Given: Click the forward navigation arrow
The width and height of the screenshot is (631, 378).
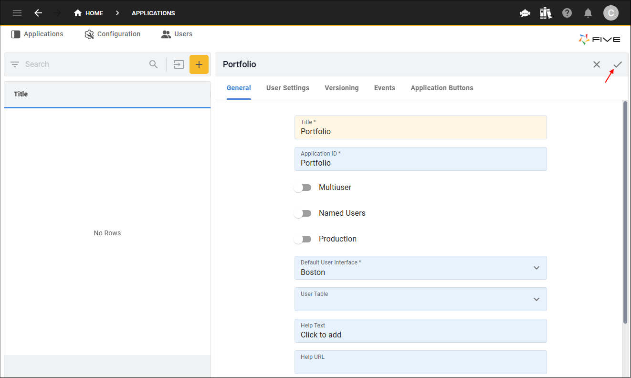Looking at the screenshot, I should pyautogui.click(x=58, y=13).
